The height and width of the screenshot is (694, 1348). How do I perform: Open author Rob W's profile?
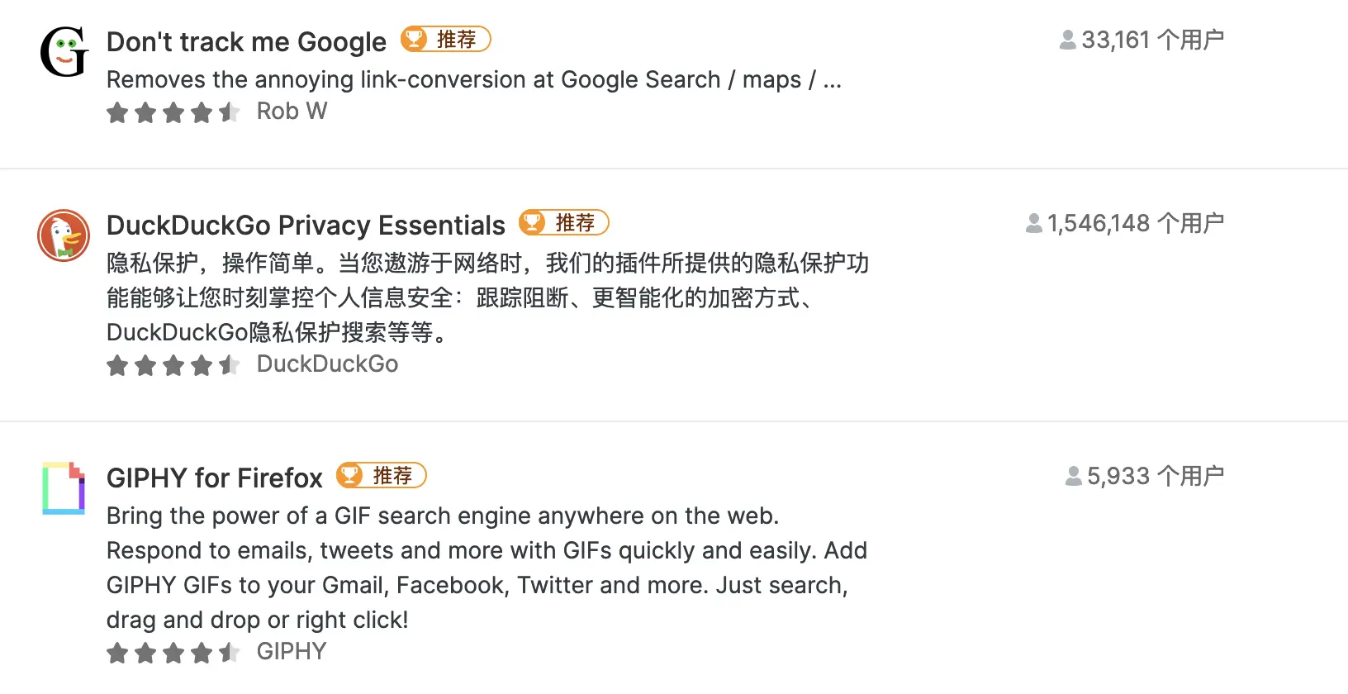tap(292, 111)
